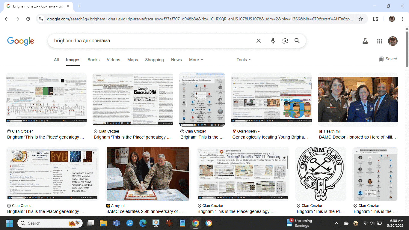This screenshot has width=409, height=230.
Task: Open Microsoft Edge from taskbar
Action: (x=143, y=223)
